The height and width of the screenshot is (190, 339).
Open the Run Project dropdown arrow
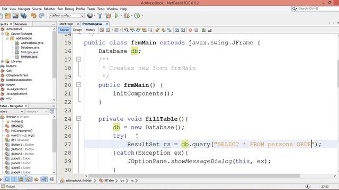pos(121,15)
